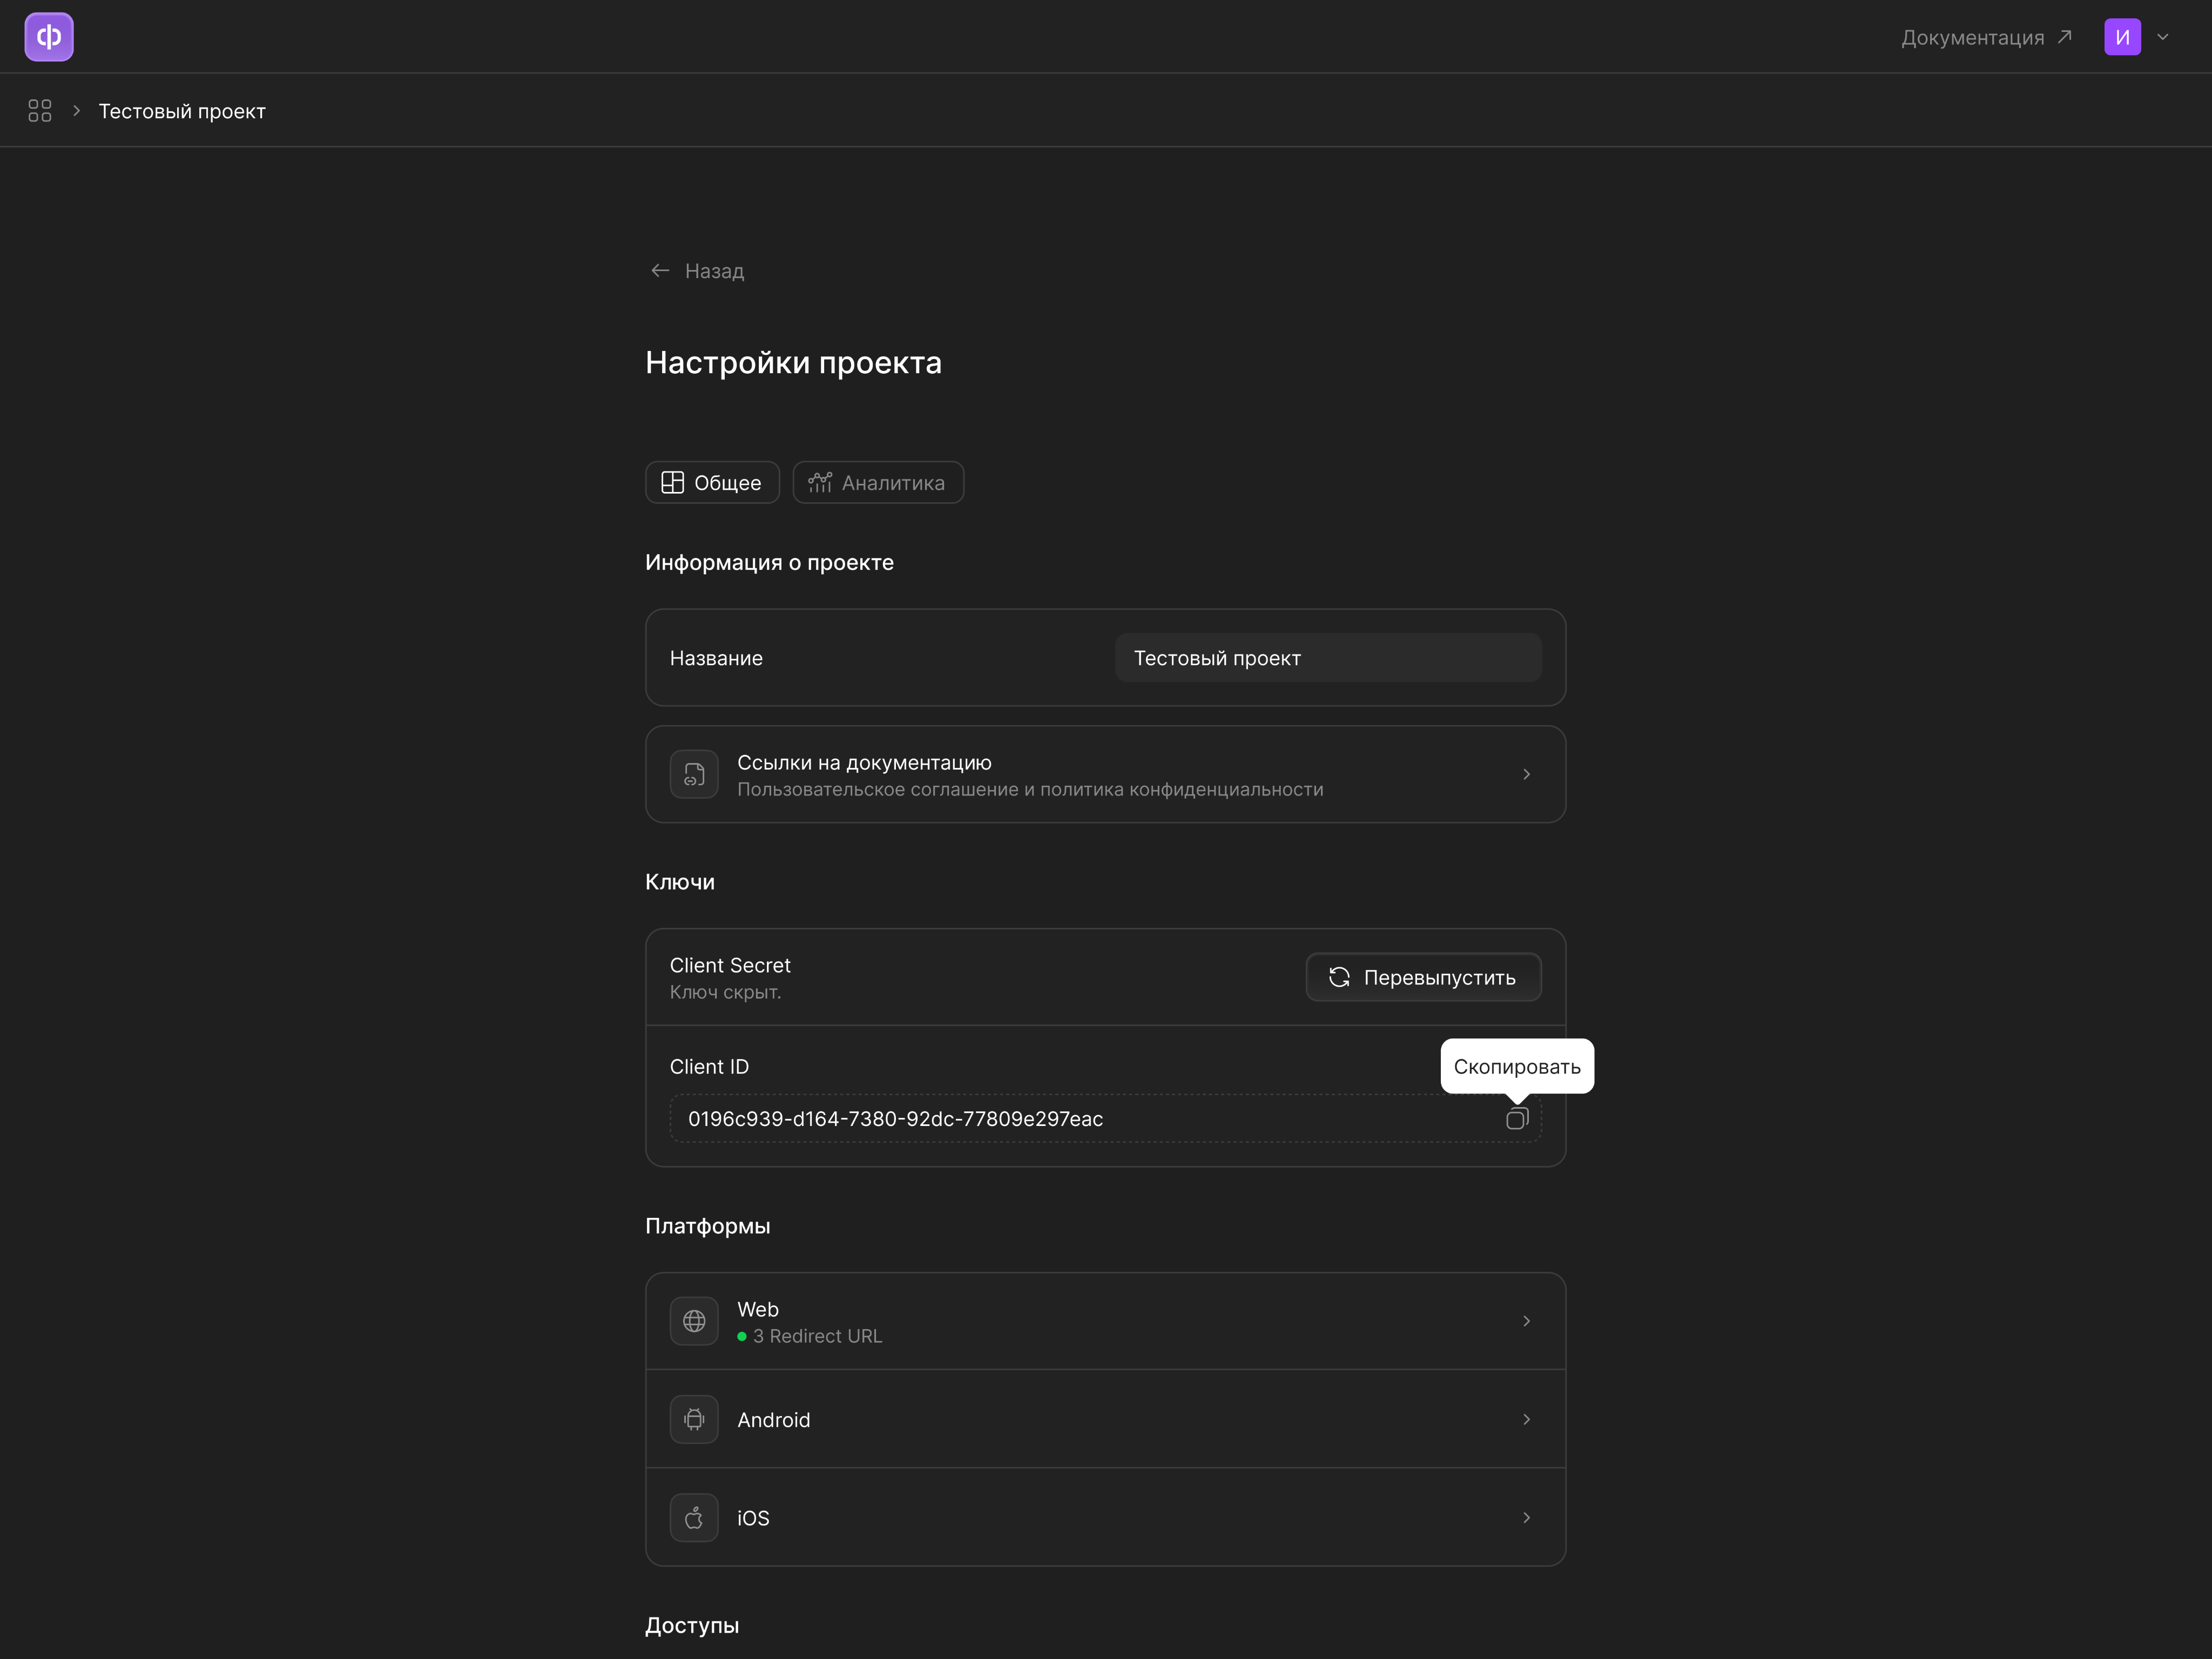Viewport: 2212px width, 1659px height.
Task: Click the purple user avatar И
Action: (x=2122, y=37)
